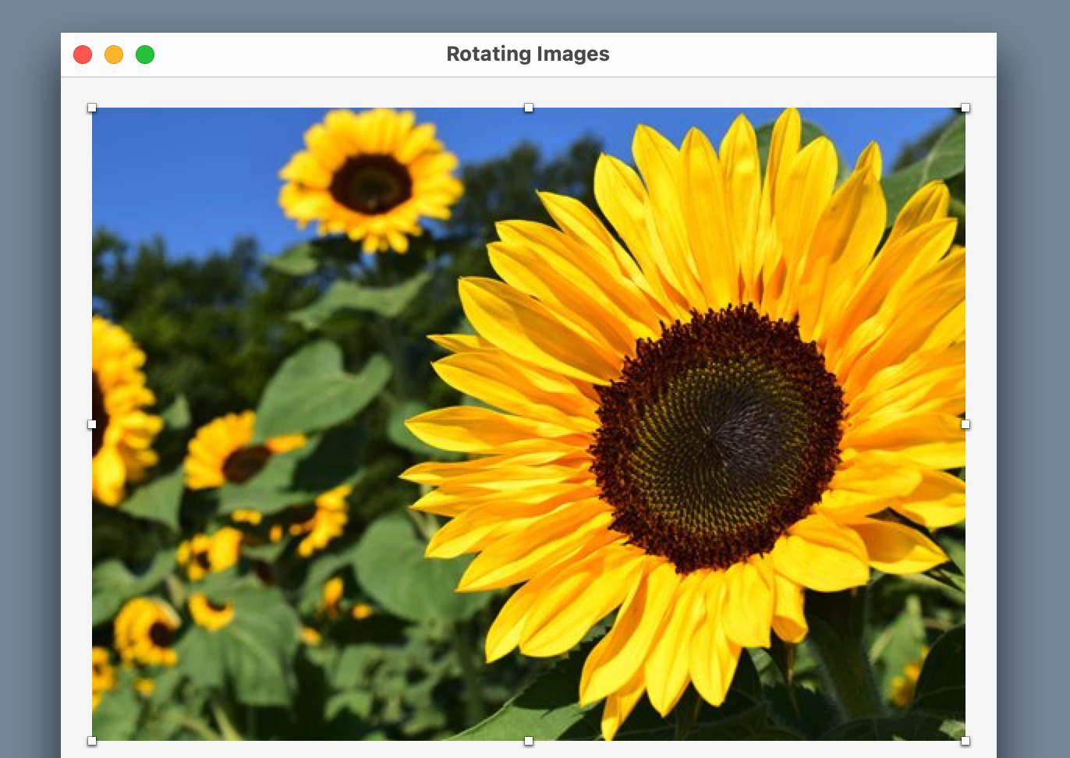Select the middle-right resize handle
Image resolution: width=1070 pixels, height=758 pixels.
coord(965,423)
